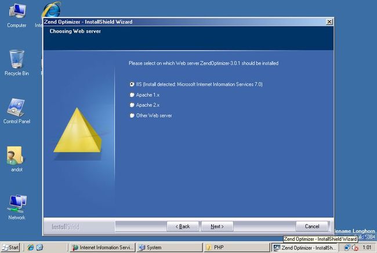Click the 'Choosing Web server' heading
The image size is (377, 253).
coord(75,31)
